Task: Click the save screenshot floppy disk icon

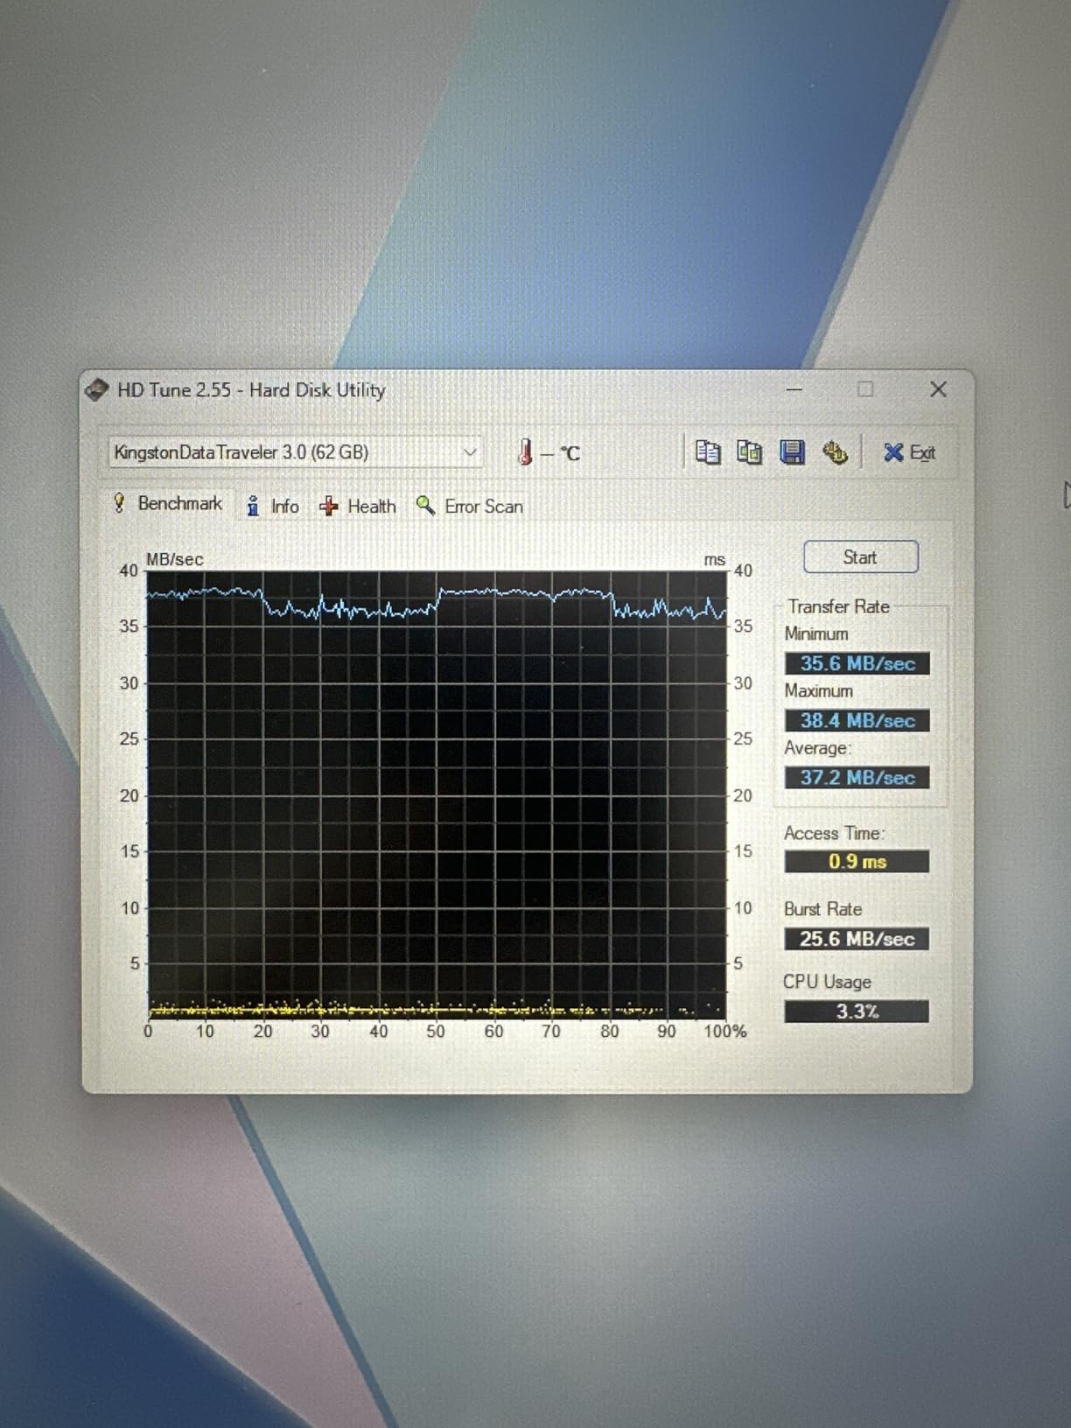Action: click(792, 452)
